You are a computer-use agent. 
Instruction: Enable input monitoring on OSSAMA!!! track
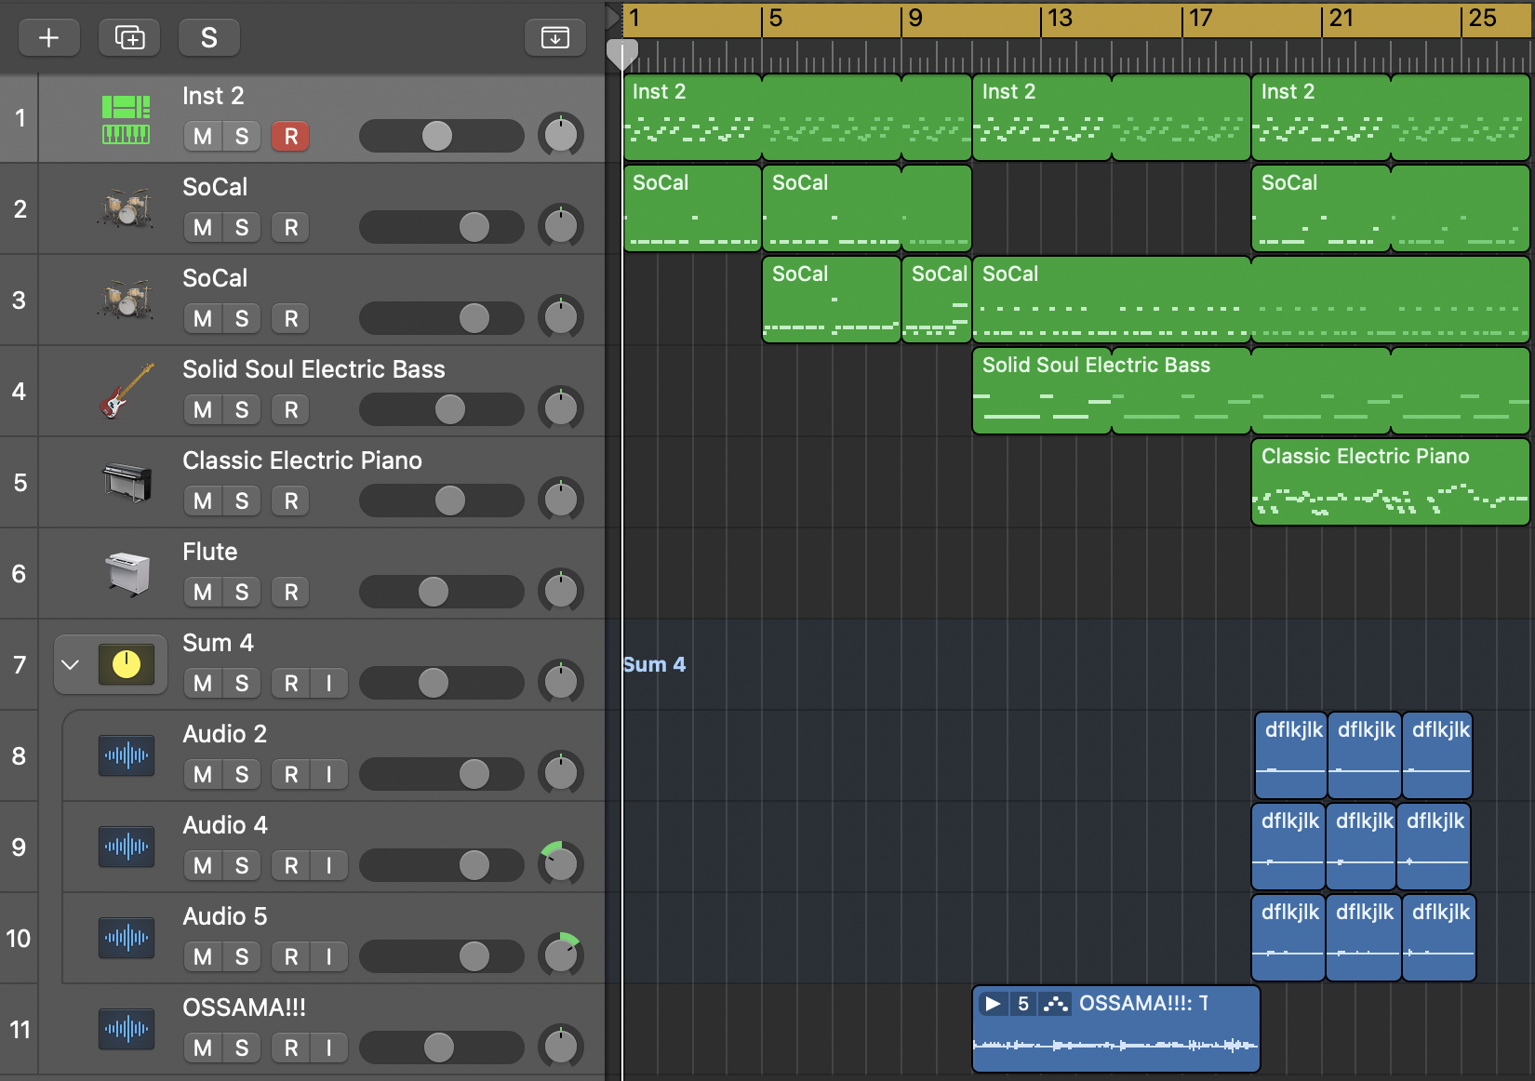(x=328, y=1048)
